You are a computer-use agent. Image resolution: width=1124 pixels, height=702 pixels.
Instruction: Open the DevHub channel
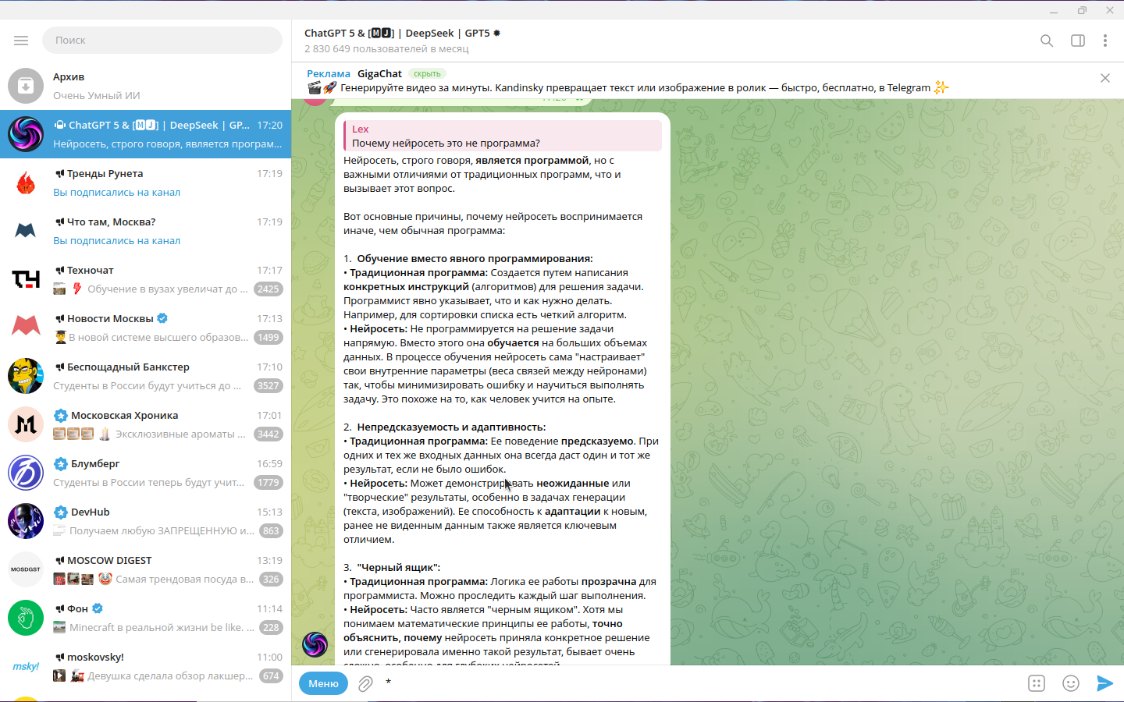145,521
